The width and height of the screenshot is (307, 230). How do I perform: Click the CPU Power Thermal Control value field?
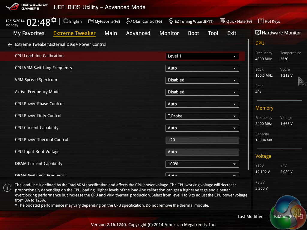click(x=202, y=140)
